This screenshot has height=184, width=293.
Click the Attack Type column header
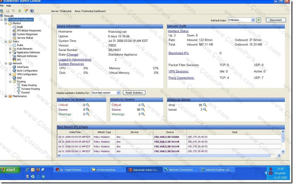point(104,132)
